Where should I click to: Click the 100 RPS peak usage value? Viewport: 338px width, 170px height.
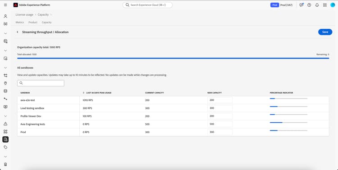coord(87,116)
